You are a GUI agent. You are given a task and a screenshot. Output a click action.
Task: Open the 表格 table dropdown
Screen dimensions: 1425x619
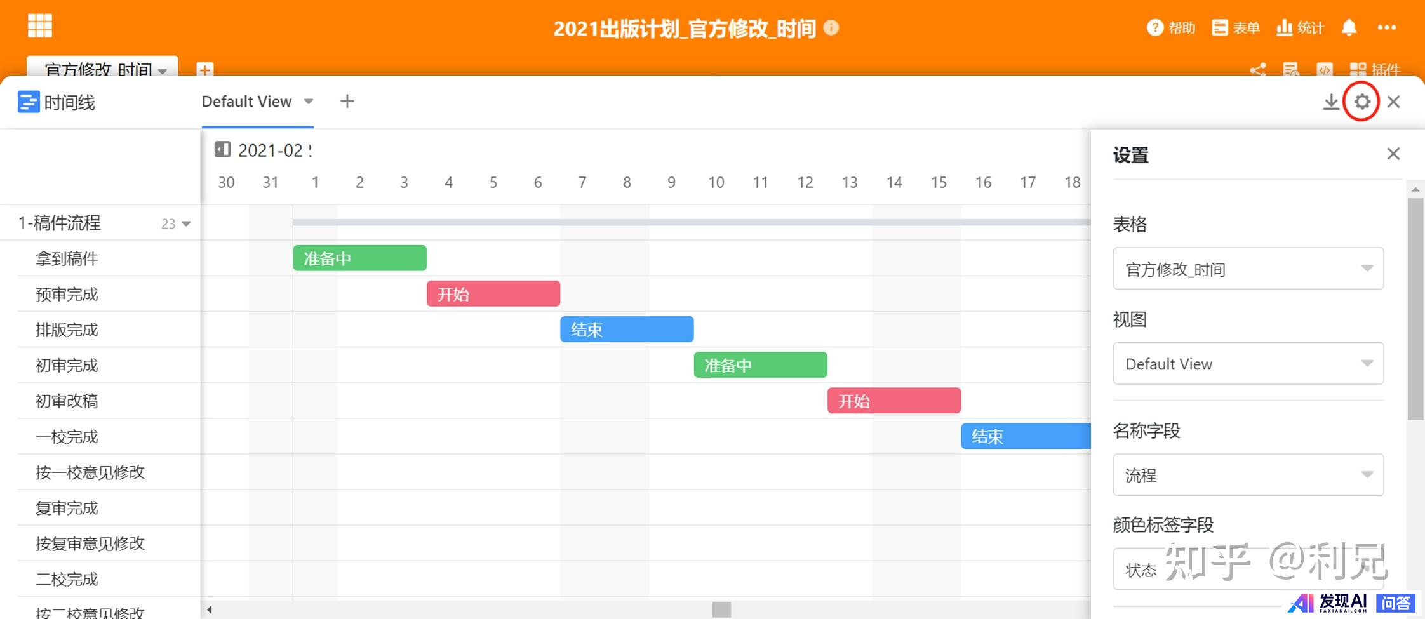(1248, 269)
